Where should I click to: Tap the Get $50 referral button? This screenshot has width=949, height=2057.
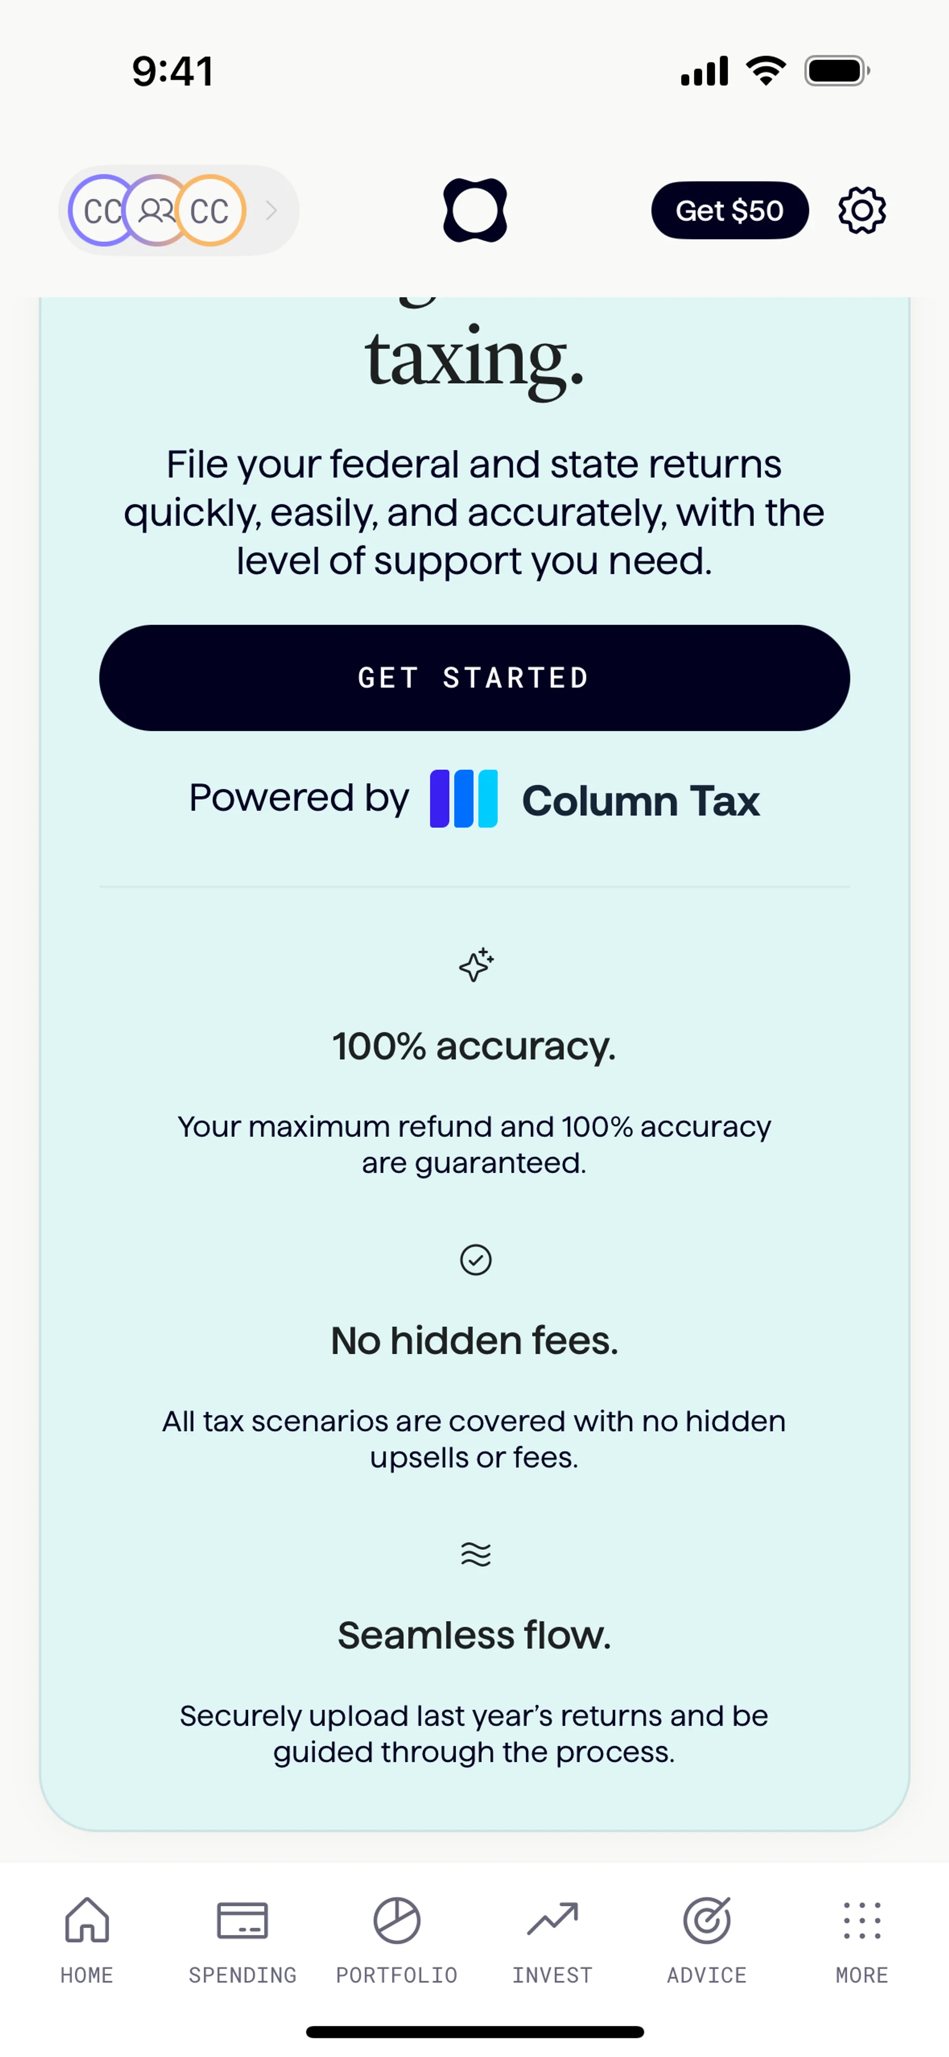[x=730, y=211]
